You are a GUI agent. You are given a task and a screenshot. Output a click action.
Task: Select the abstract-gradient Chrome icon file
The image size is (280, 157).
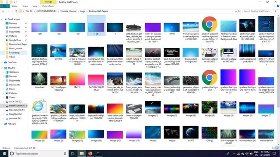[x=210, y=24]
